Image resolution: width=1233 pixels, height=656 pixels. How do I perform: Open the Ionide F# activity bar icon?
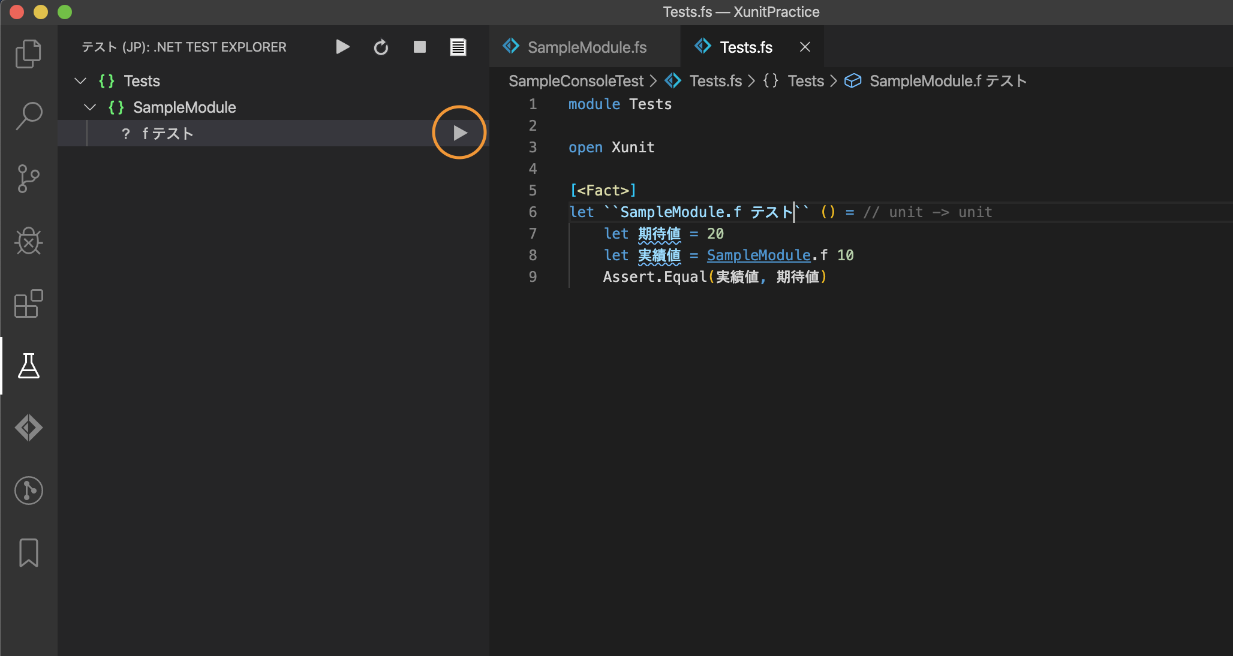(x=28, y=428)
